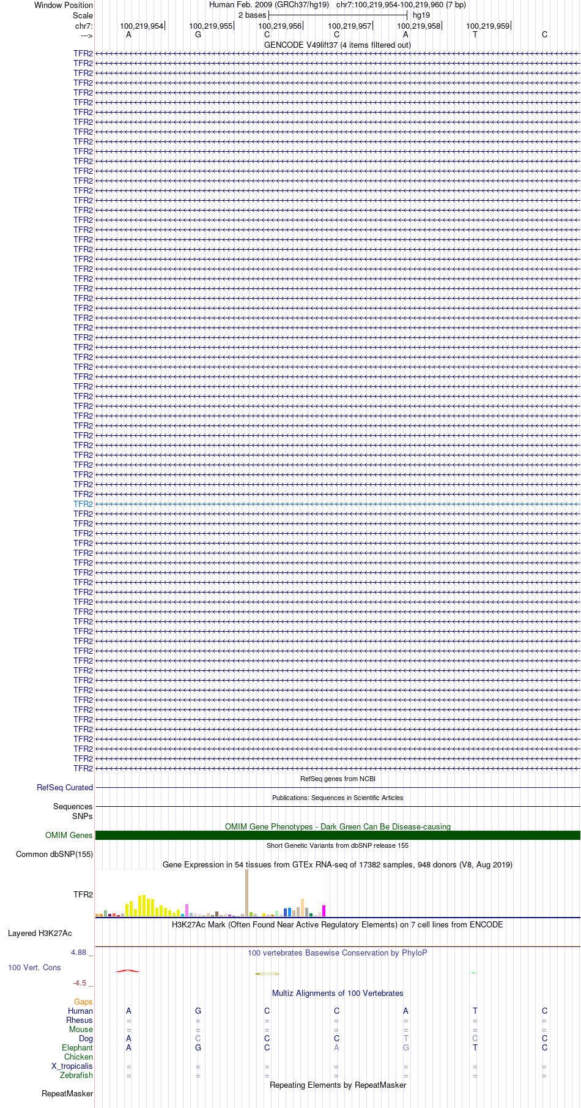Open 'Multiz Alignments of 100 Vertebrates' title
The width and height of the screenshot is (581, 1108).
pos(338,994)
